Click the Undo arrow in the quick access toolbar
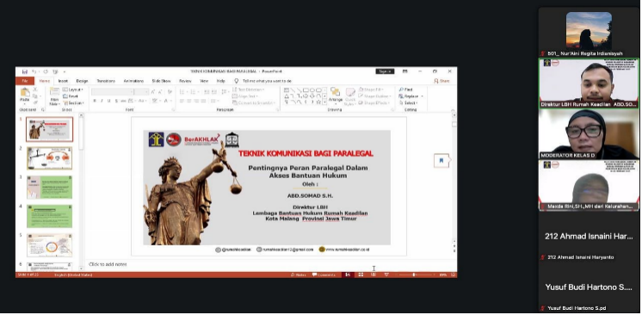The width and height of the screenshot is (642, 315). click(x=34, y=71)
